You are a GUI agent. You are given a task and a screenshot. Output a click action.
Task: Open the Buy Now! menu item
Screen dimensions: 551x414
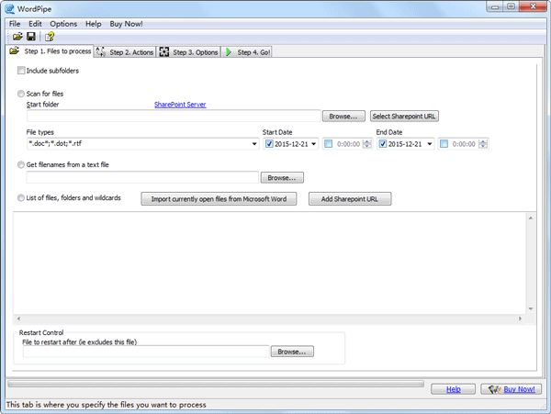[126, 24]
